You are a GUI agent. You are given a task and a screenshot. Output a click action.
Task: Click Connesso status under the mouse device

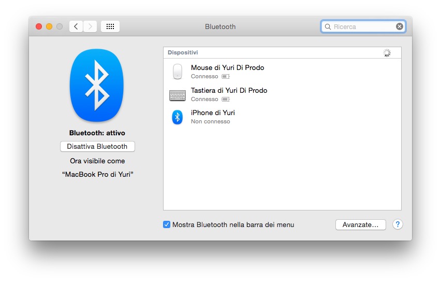(204, 76)
